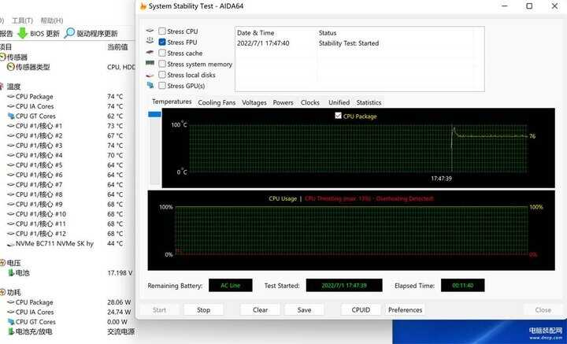
Task: Collapse the temperature (温度) section
Action: point(3,87)
